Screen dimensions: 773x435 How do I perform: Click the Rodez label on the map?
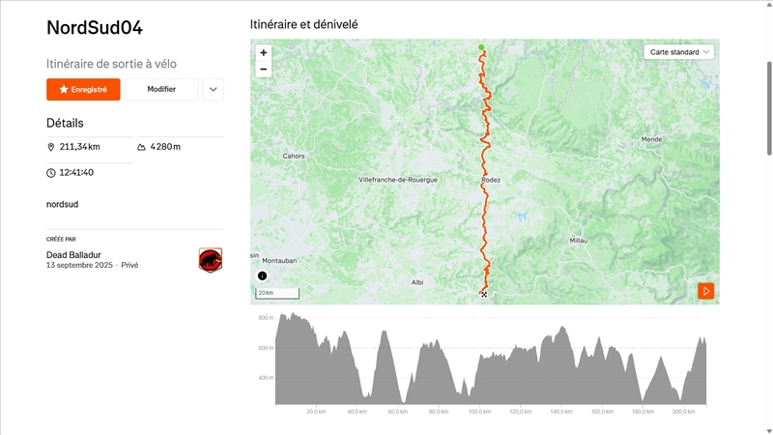(491, 180)
